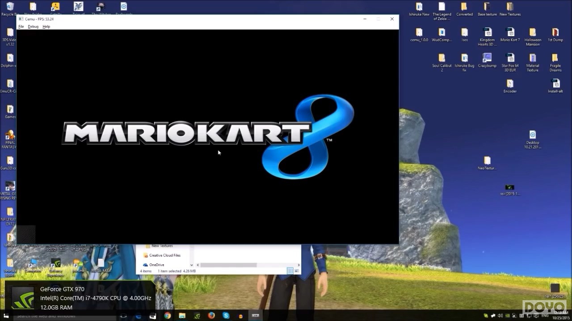Open the Ishiruka Bug fix folder
The width and height of the screenshot is (572, 321).
(x=464, y=62)
